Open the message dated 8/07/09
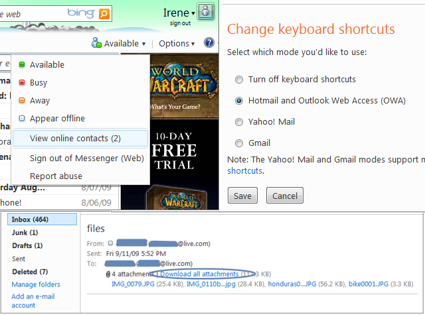Screen dimensions: 425x315 [x=59, y=188]
